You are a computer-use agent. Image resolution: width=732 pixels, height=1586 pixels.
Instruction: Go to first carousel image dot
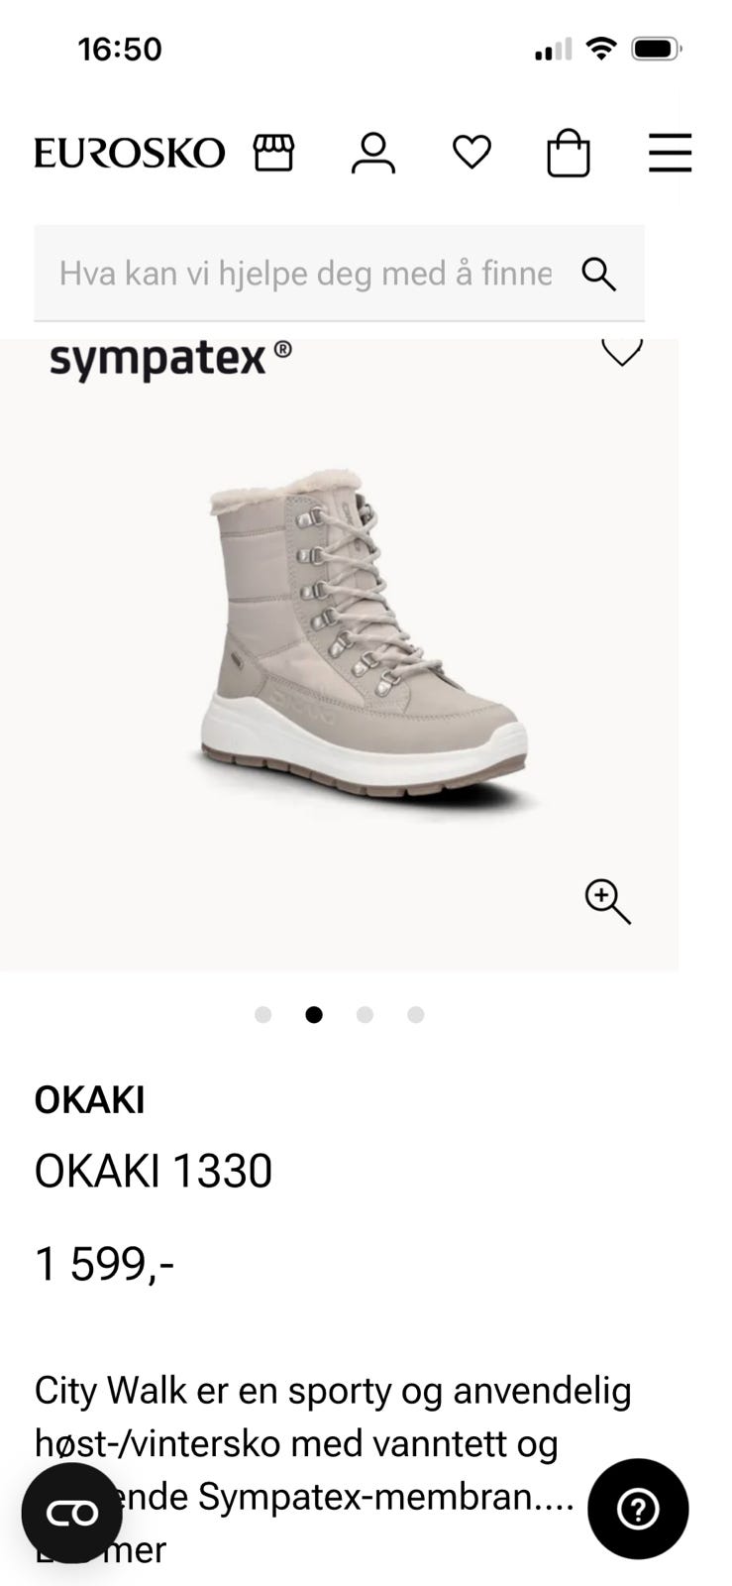click(x=262, y=1014)
